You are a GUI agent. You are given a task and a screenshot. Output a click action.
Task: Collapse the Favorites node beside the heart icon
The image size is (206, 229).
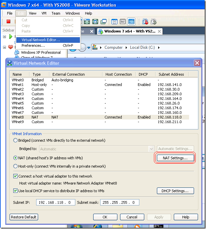pyautogui.click(x=5, y=47)
